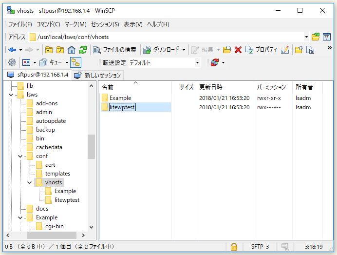Click the synchronize icon
This screenshot has width=337, height=255.
(x=215, y=62)
